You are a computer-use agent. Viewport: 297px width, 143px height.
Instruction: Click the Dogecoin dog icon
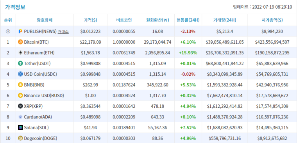tap(20, 138)
